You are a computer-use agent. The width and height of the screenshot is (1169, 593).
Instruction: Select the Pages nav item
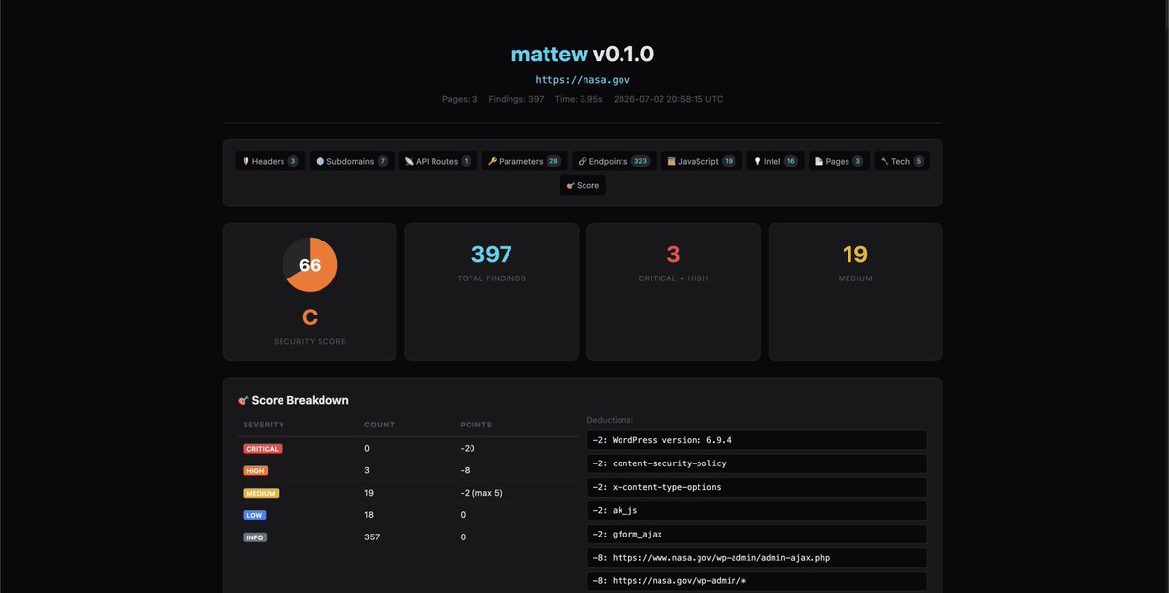839,161
